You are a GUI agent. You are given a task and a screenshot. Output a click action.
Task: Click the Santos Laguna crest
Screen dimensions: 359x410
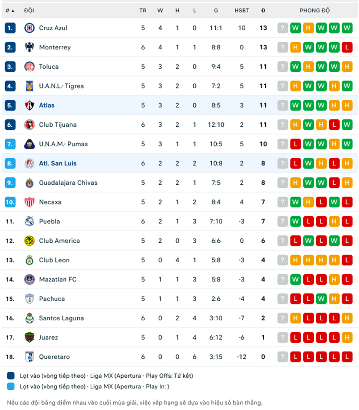tap(29, 318)
